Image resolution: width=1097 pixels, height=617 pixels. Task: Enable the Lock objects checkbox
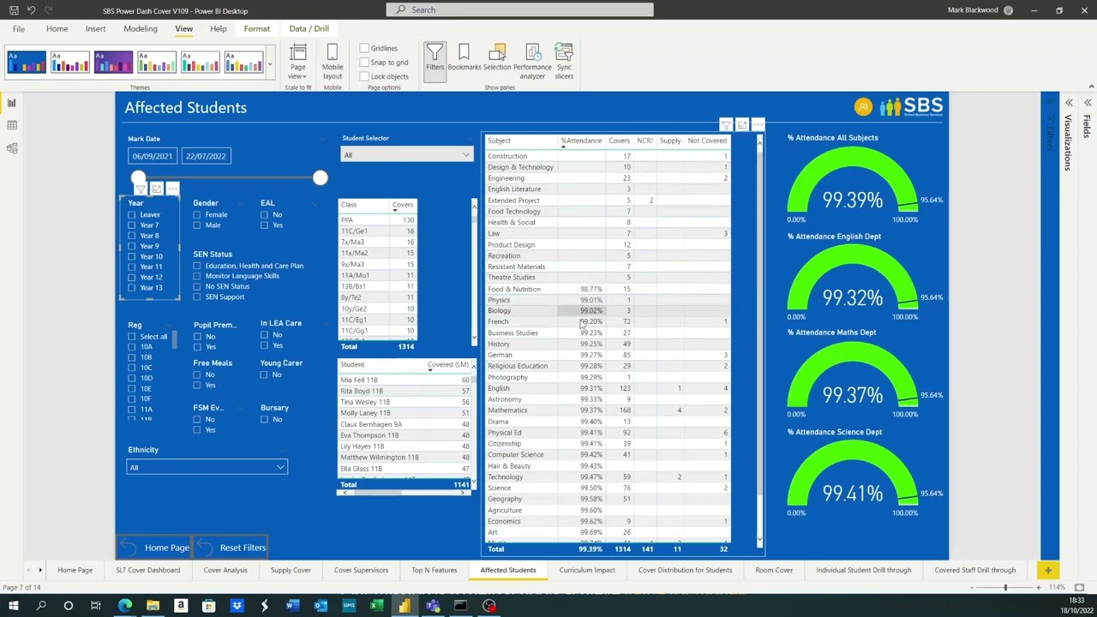click(x=364, y=76)
